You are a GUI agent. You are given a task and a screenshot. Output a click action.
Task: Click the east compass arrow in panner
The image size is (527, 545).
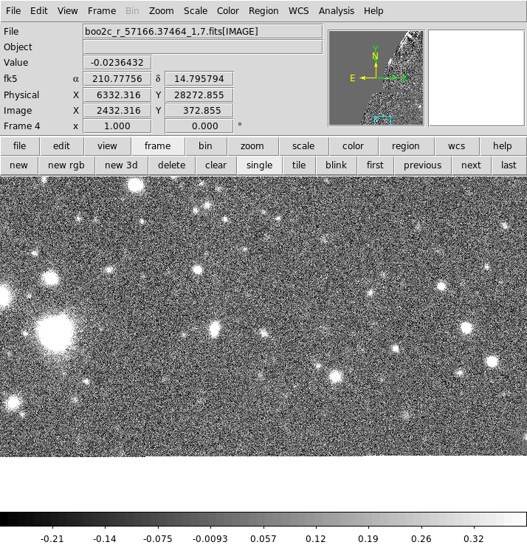[364, 78]
